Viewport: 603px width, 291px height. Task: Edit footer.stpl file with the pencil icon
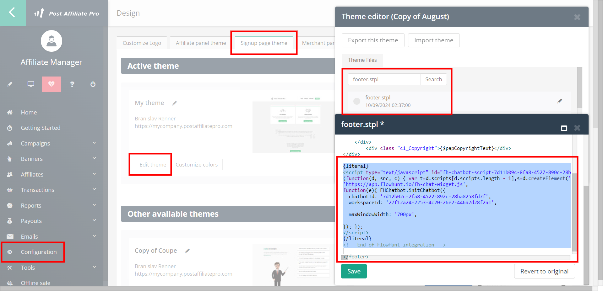pyautogui.click(x=560, y=101)
